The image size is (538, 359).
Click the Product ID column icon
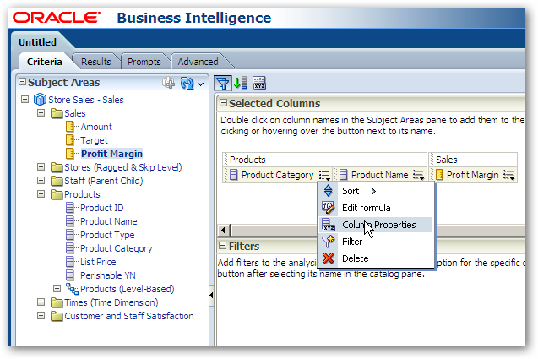tap(69, 208)
